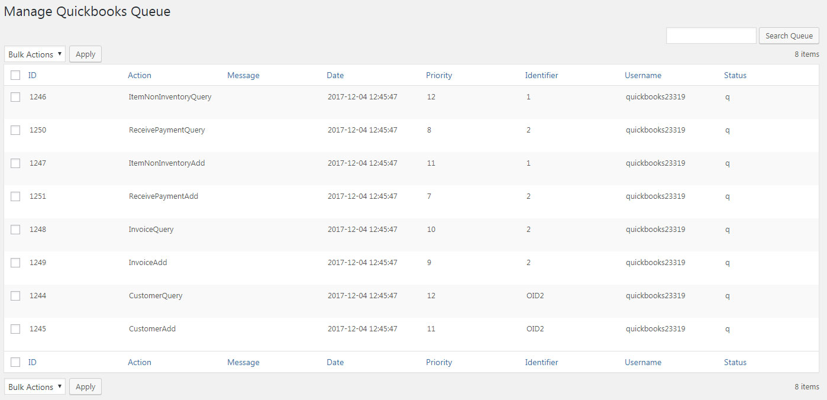
Task: Select the checkbox for row 1247
Action: point(15,163)
